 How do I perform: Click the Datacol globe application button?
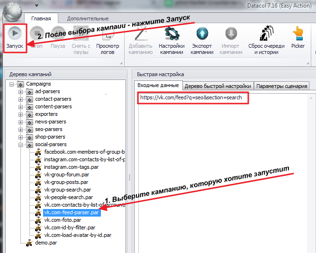(13, 12)
